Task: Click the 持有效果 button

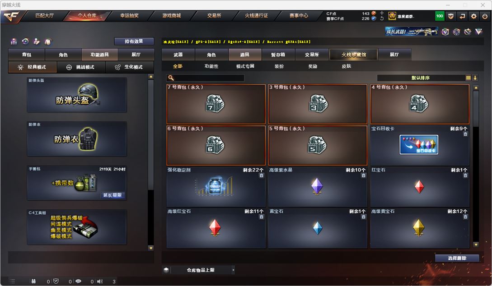Action: (134, 41)
